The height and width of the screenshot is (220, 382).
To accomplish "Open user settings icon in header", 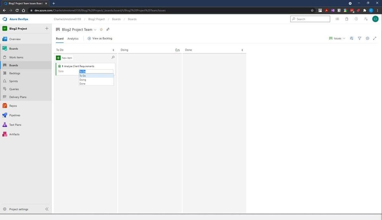I will click(x=366, y=19).
